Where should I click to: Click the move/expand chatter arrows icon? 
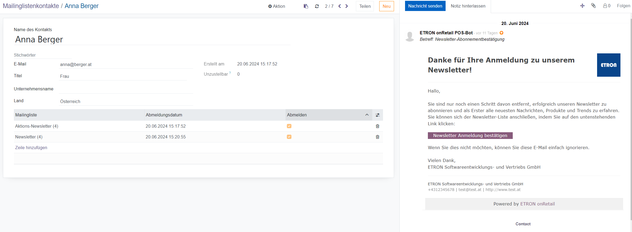pyautogui.click(x=582, y=6)
